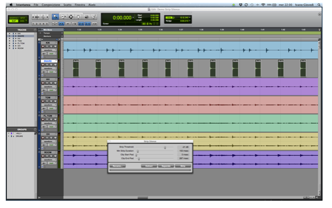
Task: Open the Apple menu
Action: coord(11,5)
